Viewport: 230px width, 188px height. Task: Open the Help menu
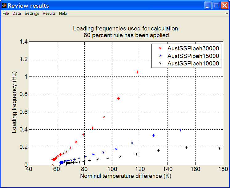click(x=63, y=14)
